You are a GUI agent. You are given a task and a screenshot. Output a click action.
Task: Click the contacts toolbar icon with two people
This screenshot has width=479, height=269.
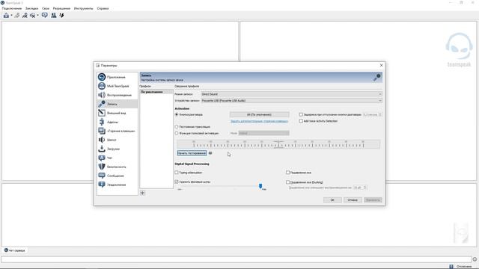(54, 15)
